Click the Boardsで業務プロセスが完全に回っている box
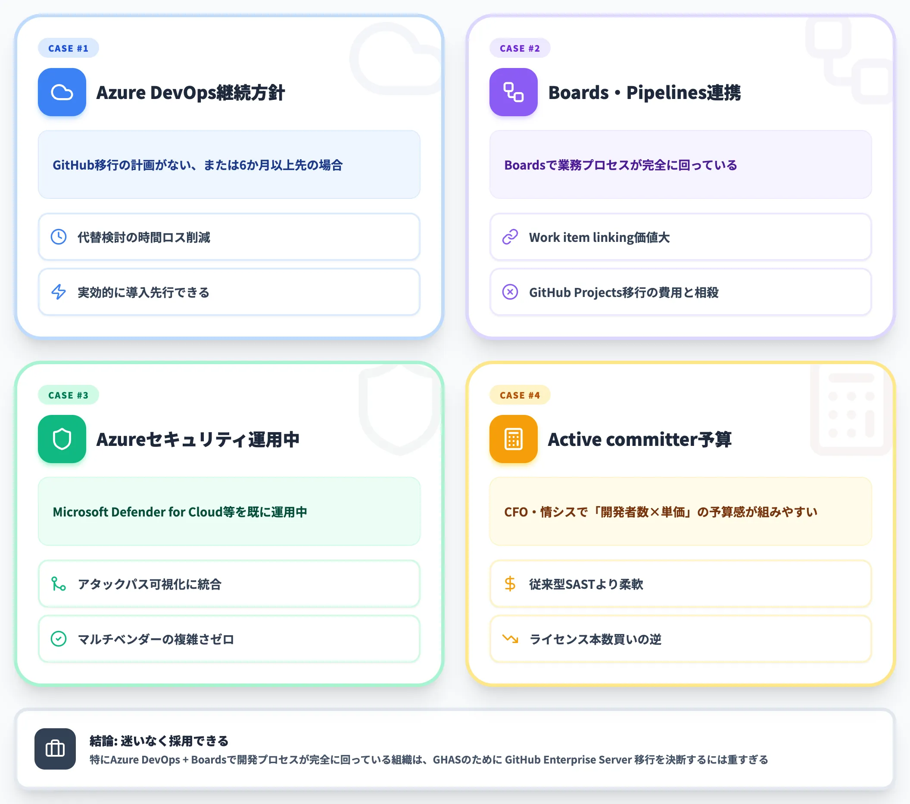910x804 pixels. (x=680, y=164)
